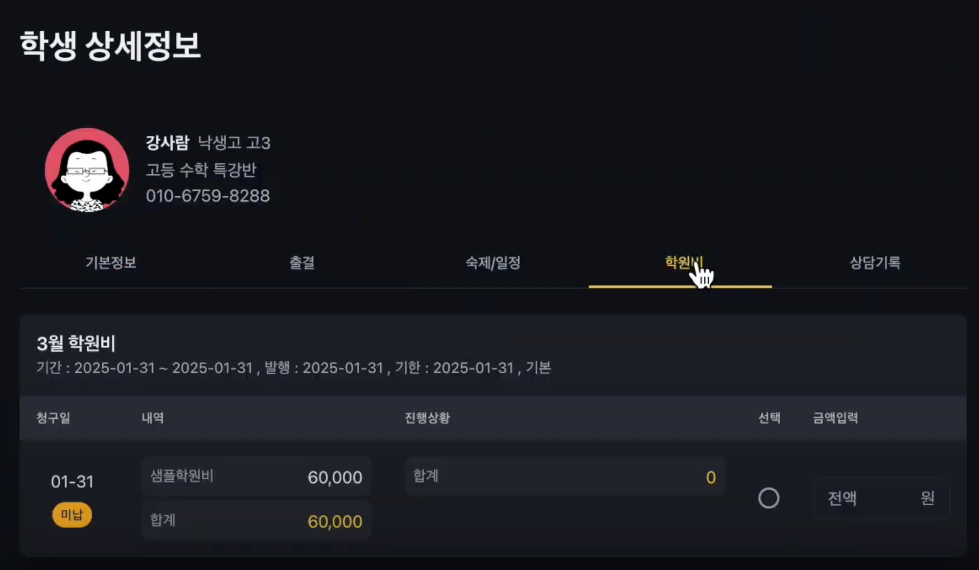Click the 샘플학원비 60,000 item row
979x570 pixels.
(256, 476)
